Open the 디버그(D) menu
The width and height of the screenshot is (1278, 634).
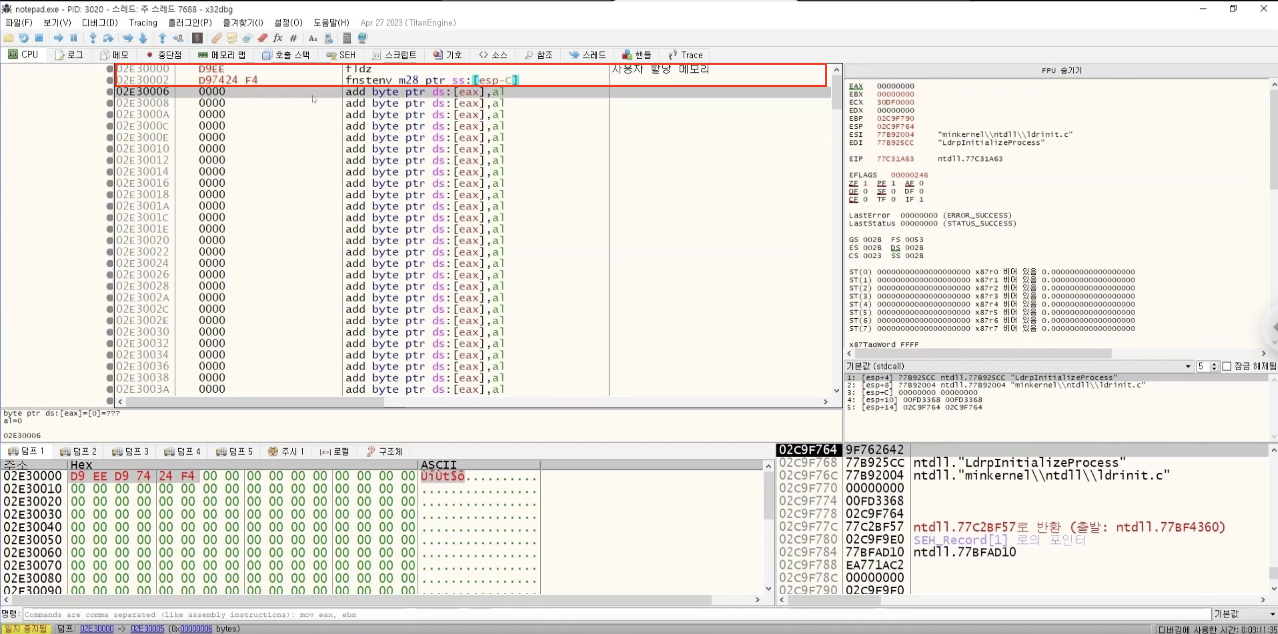tap(100, 23)
